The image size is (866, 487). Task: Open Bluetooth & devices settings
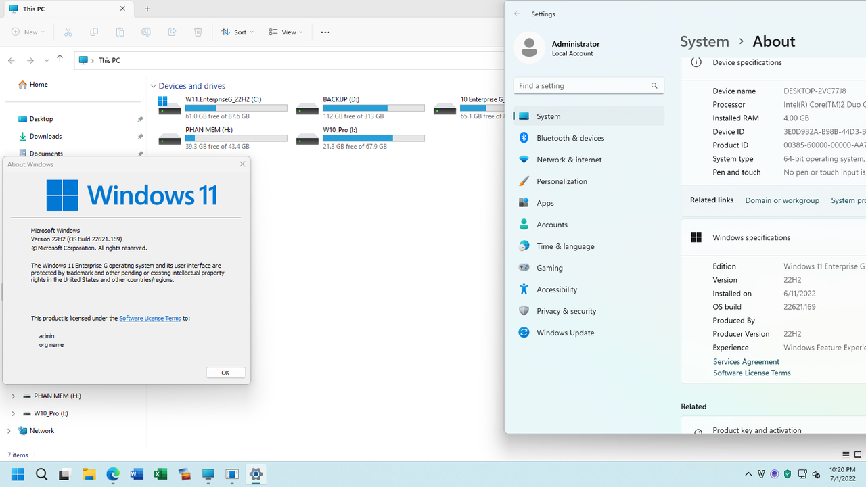click(589, 138)
